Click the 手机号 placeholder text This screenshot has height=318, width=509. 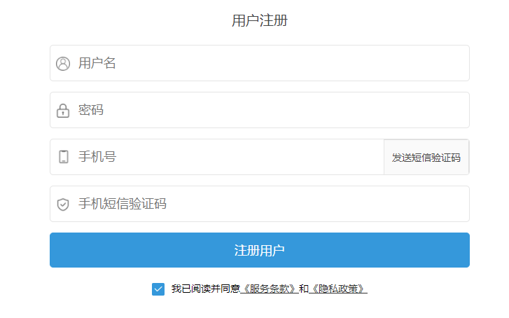tap(97, 157)
